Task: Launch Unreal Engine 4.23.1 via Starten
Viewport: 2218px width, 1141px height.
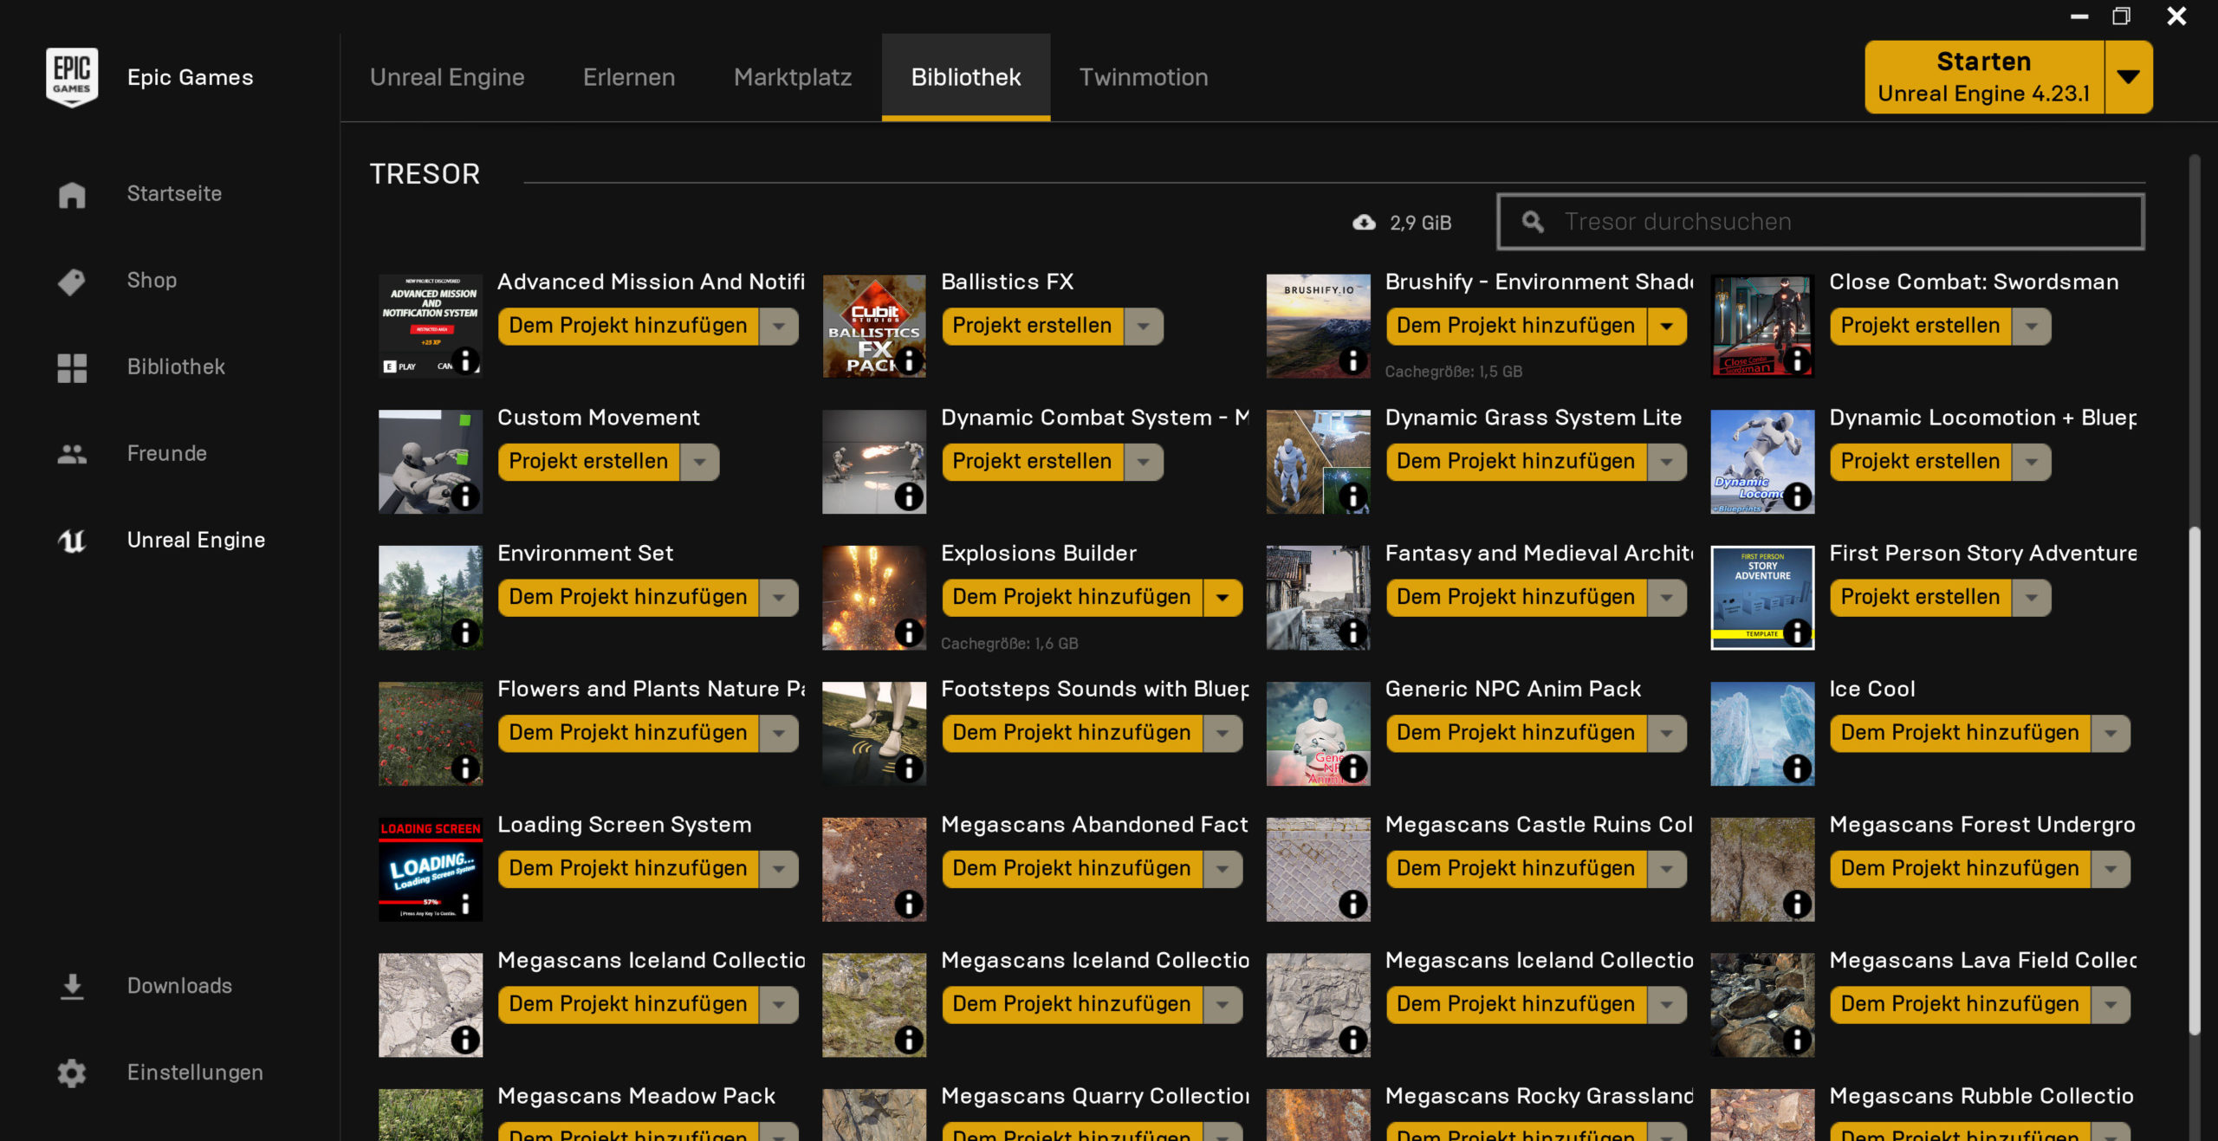Action: (x=1983, y=77)
